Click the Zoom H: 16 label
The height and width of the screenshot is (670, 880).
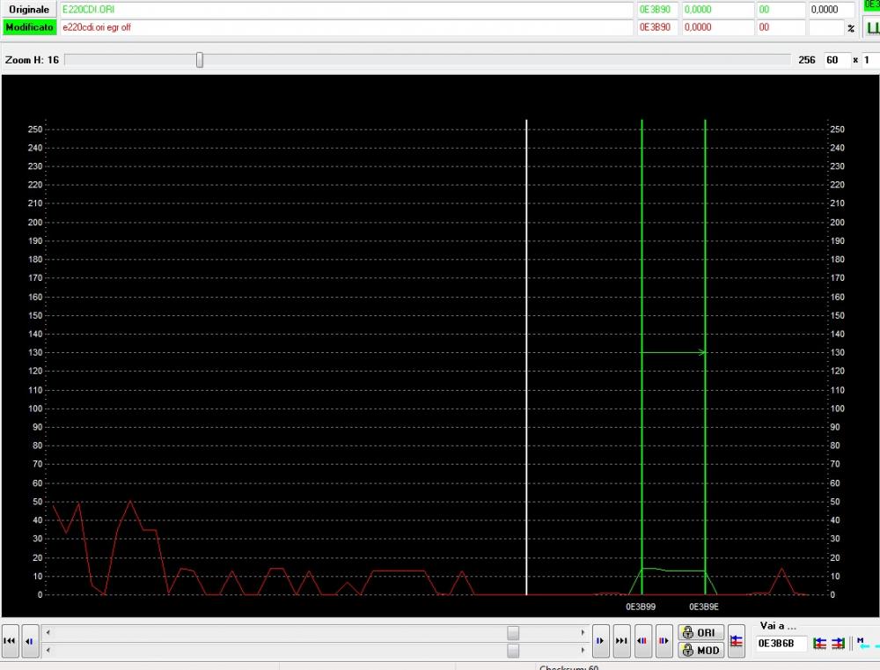pos(32,60)
